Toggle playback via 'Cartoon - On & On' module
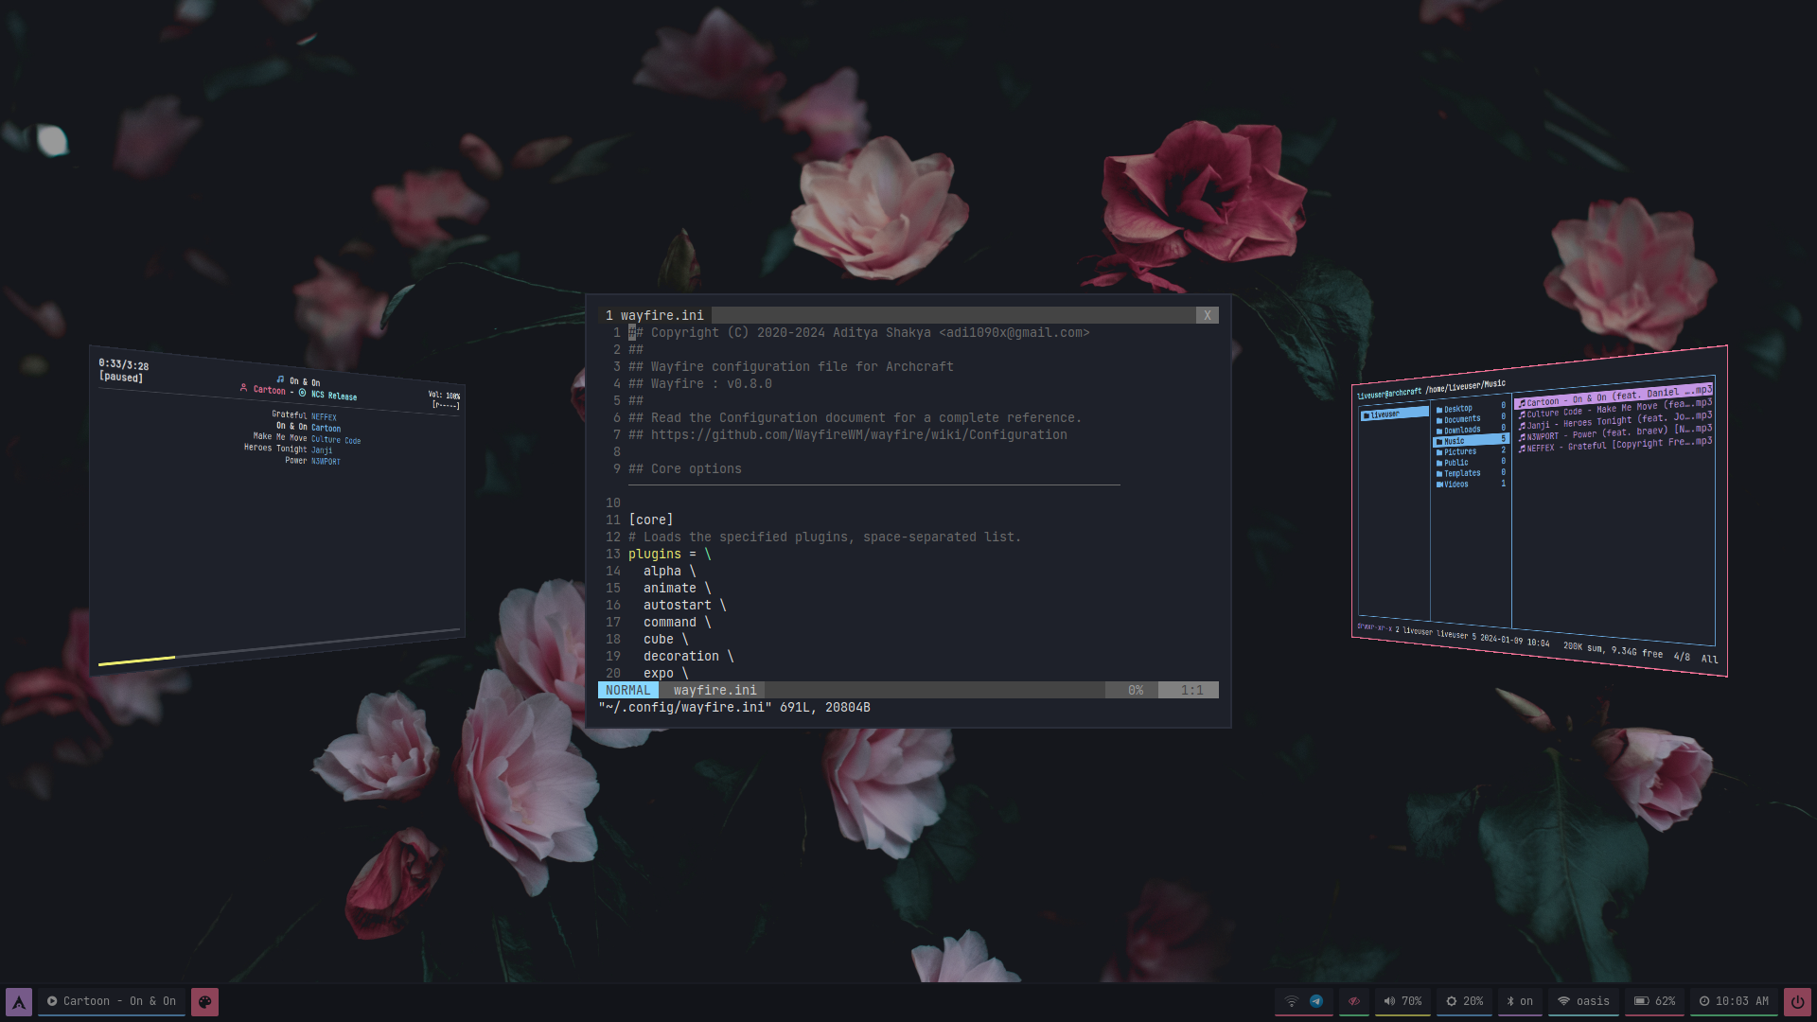The image size is (1817, 1022). coord(112,1001)
